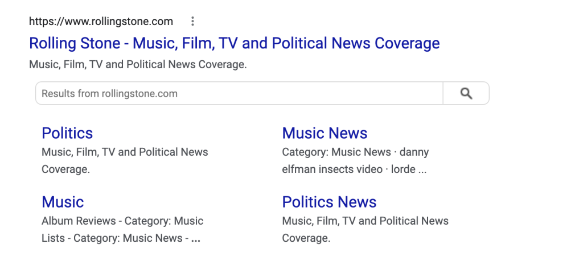The width and height of the screenshot is (575, 277).
Task: Open the Music sitelink
Action: (x=63, y=202)
